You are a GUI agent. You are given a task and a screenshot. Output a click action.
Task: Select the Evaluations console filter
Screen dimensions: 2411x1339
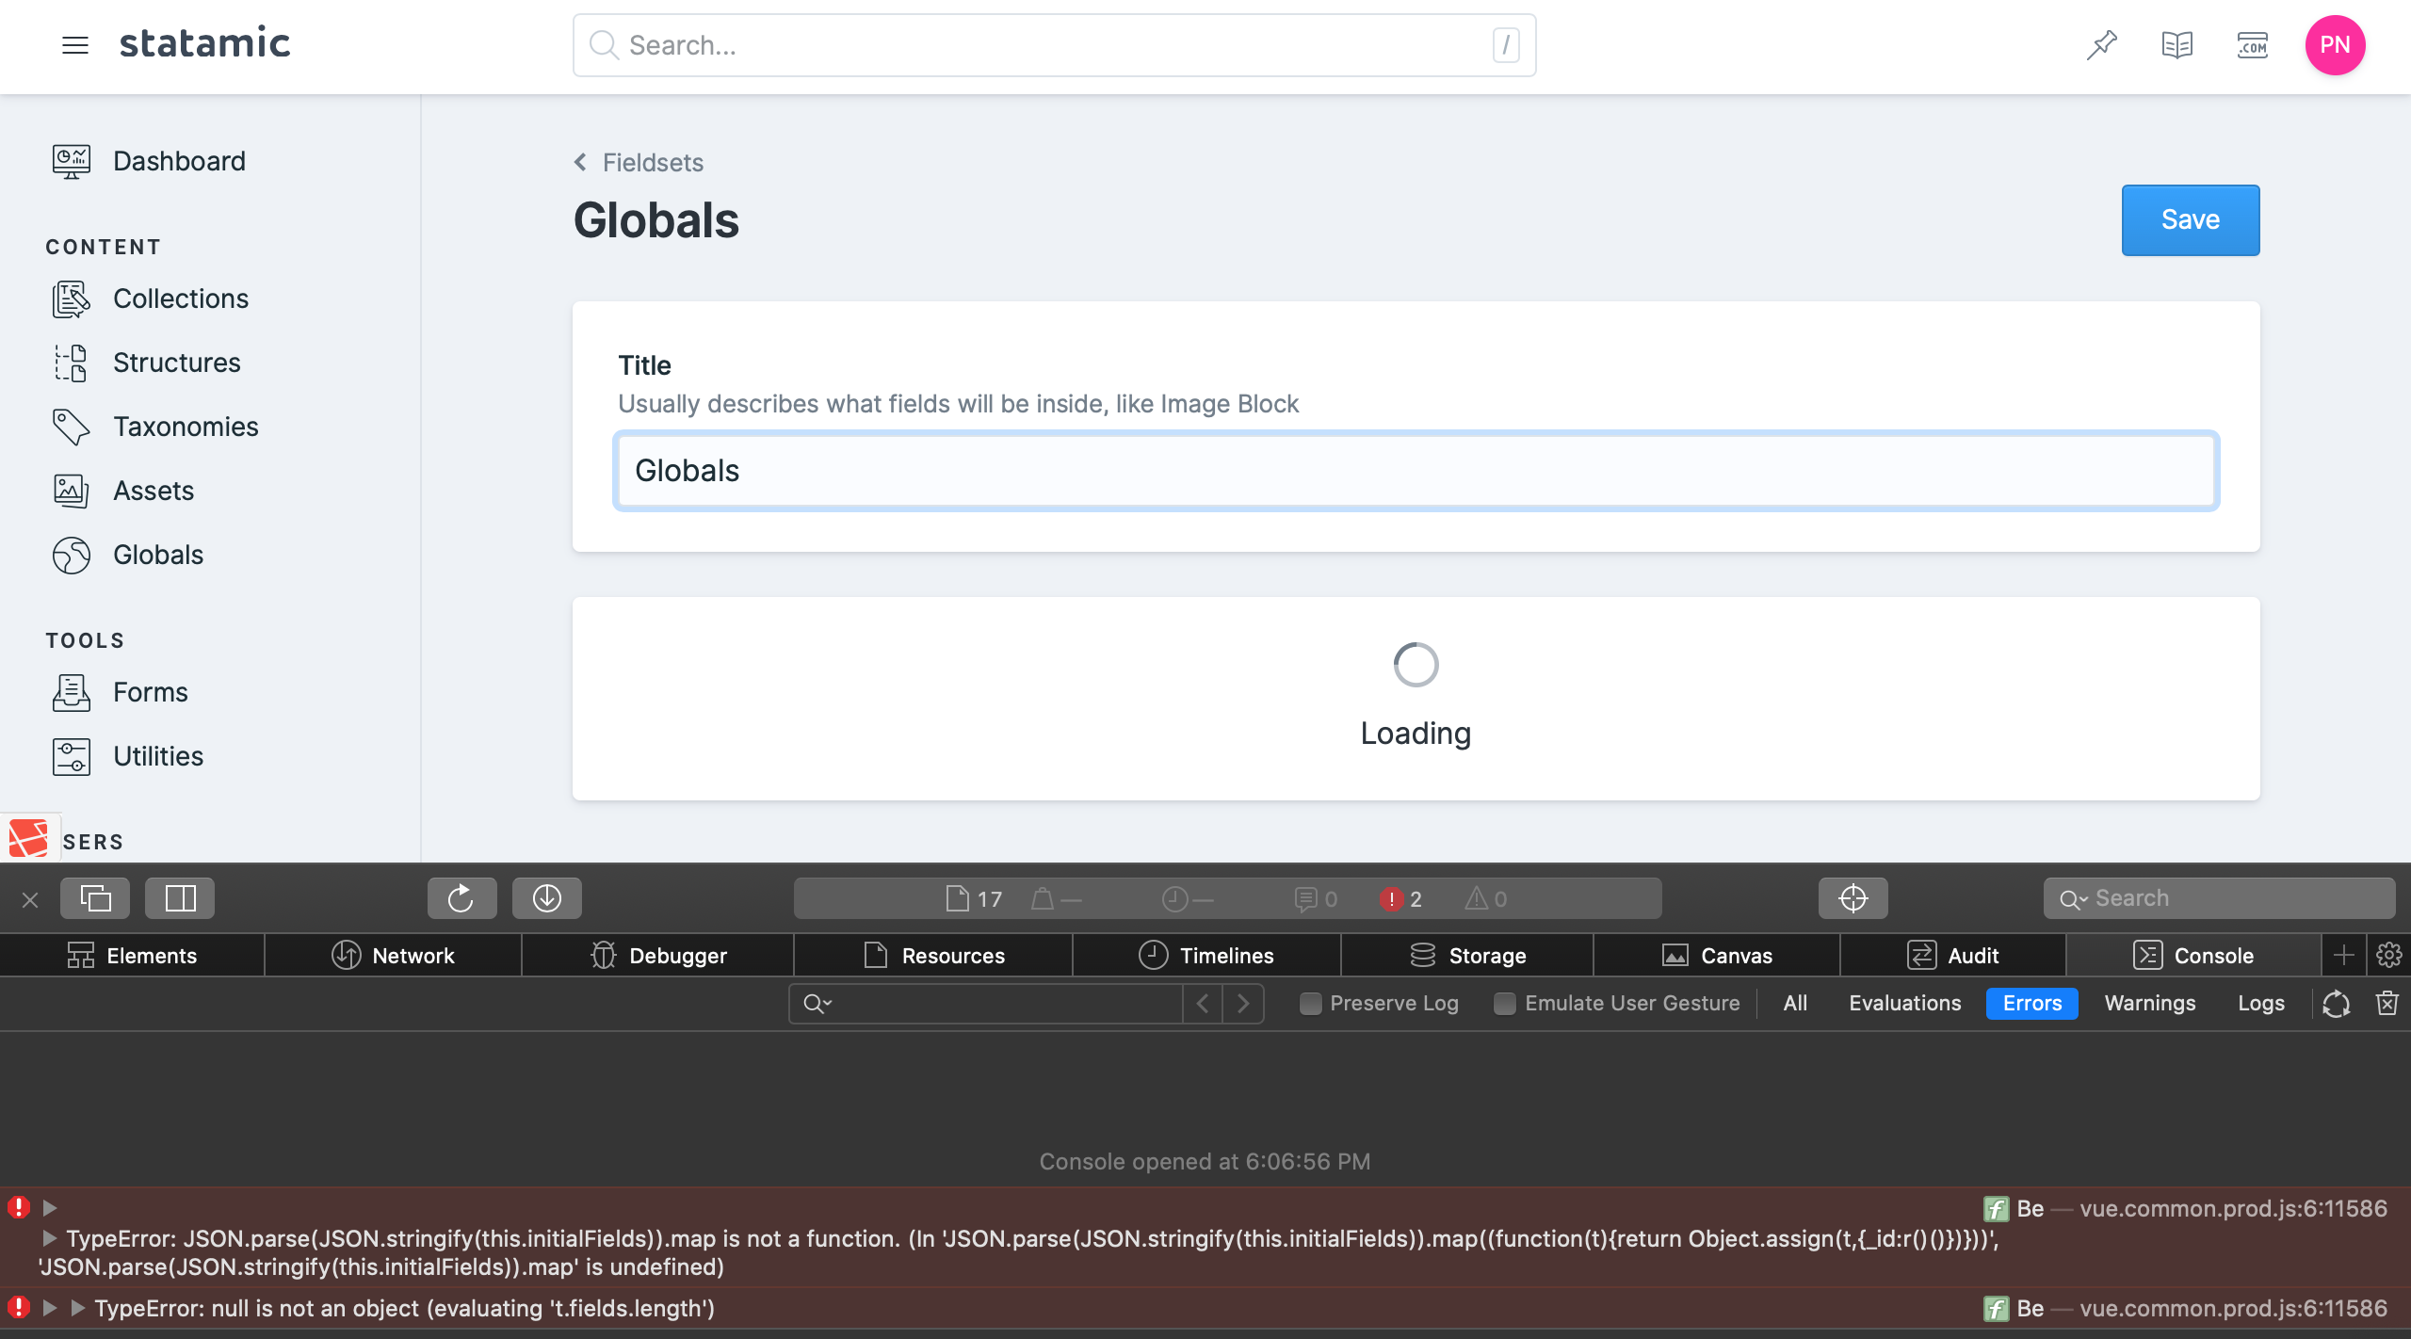click(x=1904, y=1003)
